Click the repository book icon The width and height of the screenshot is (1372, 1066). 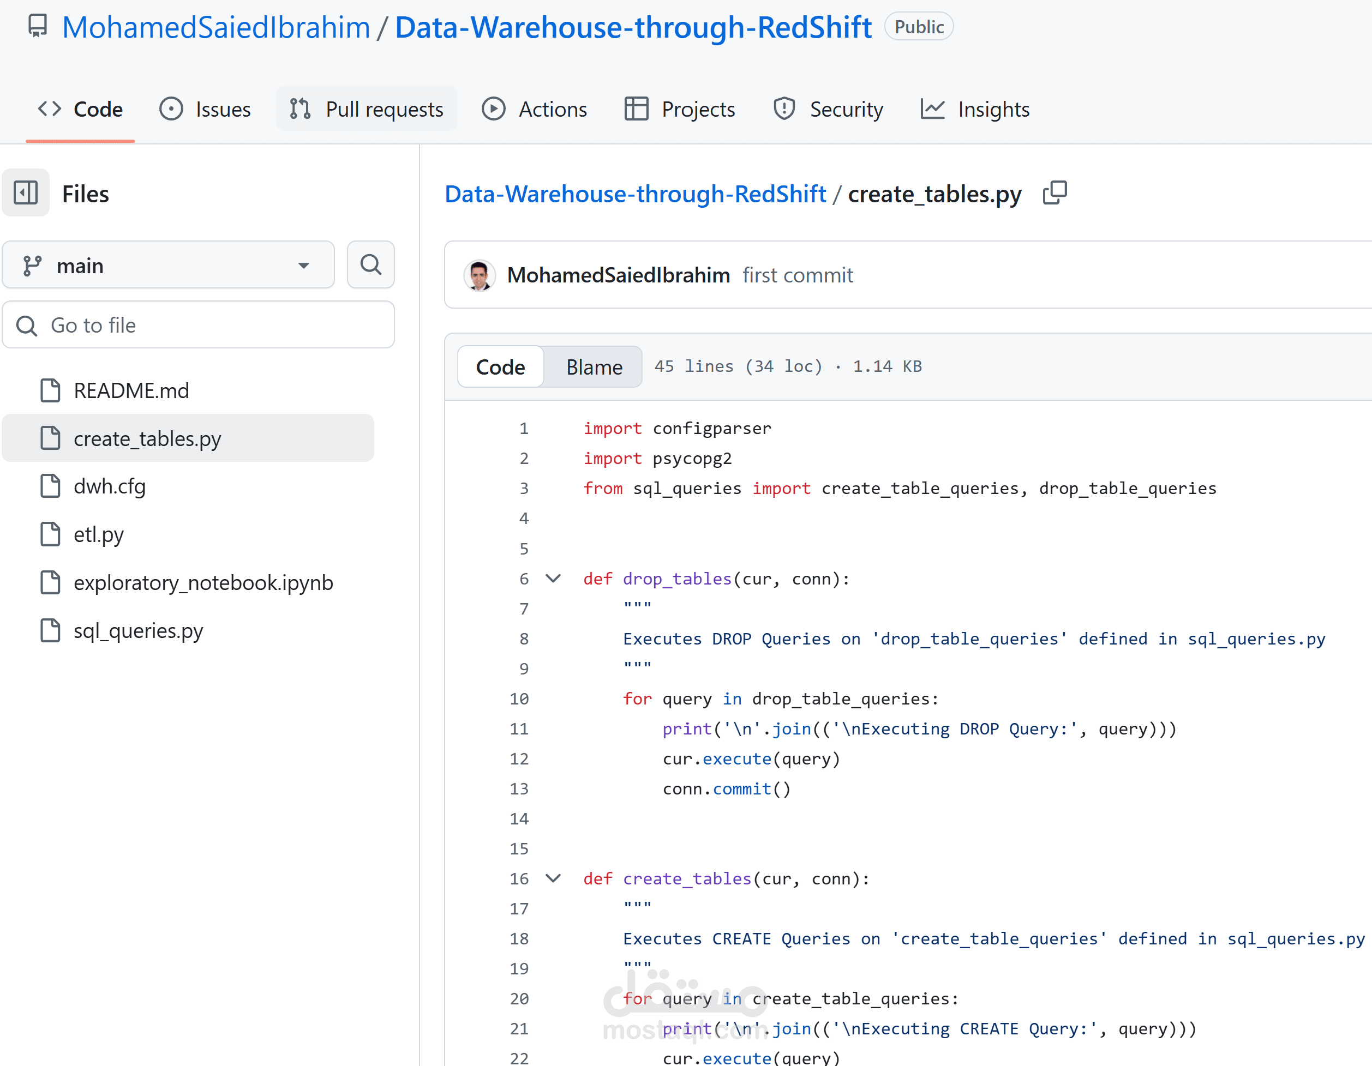(x=38, y=26)
